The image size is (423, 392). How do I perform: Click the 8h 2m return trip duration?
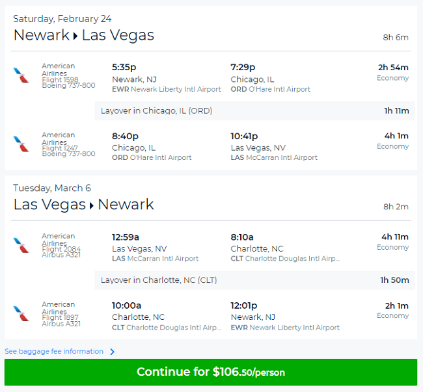[396, 207]
